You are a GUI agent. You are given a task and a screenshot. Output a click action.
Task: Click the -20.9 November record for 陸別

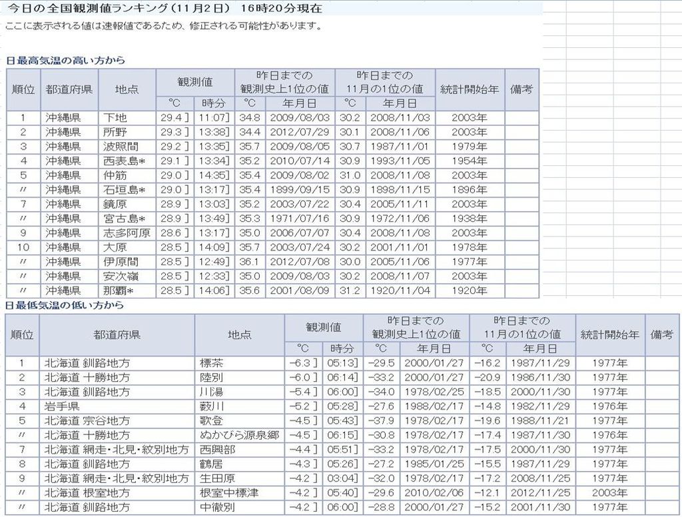coord(487,377)
